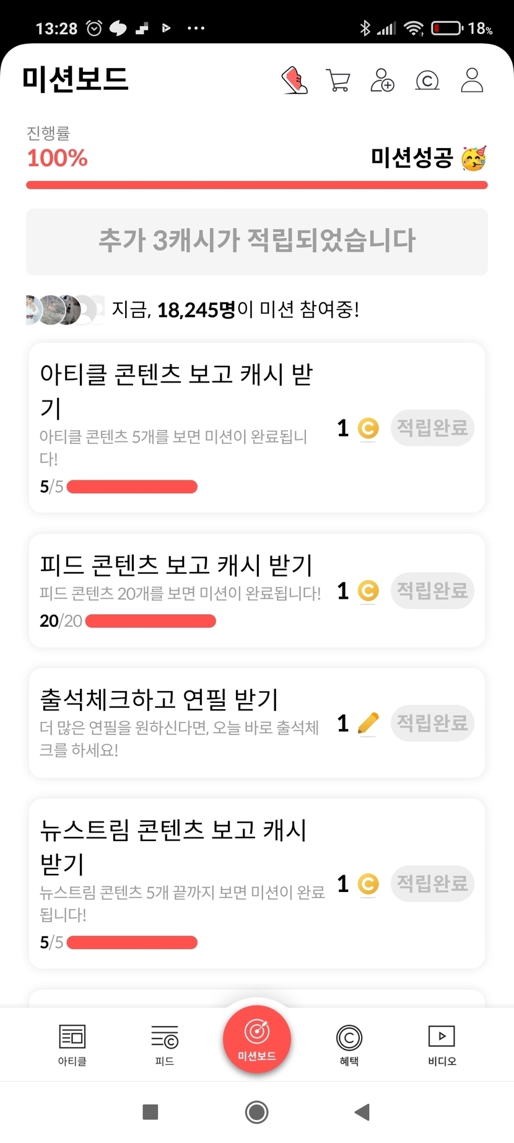Switch to the 아티클 tab

tap(72, 1045)
